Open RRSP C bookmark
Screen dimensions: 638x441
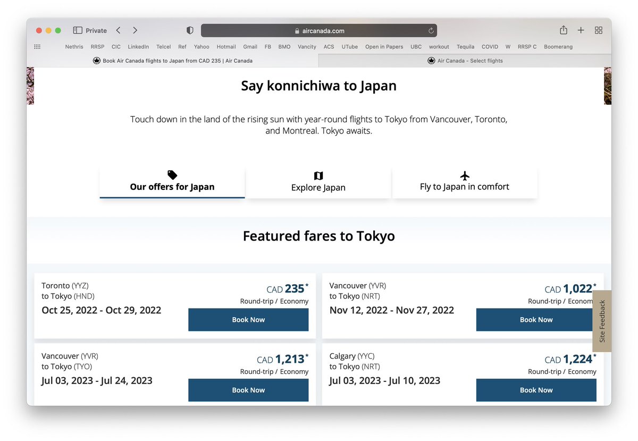[x=527, y=47]
